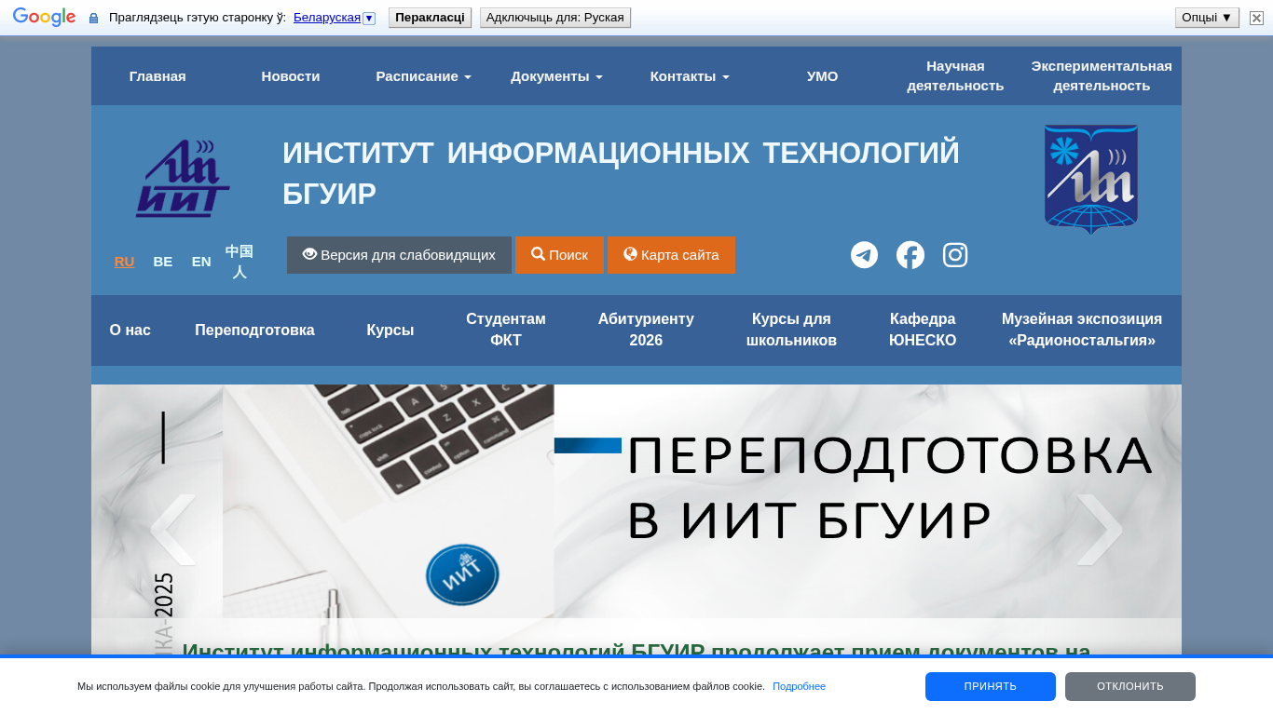The width and height of the screenshot is (1273, 715).
Task: Open the Новости news section
Action: (x=291, y=76)
